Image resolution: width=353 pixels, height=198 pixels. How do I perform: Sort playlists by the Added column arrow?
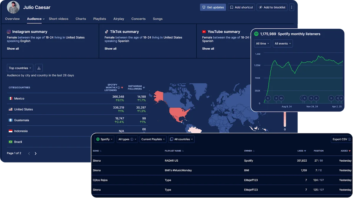tap(350, 151)
